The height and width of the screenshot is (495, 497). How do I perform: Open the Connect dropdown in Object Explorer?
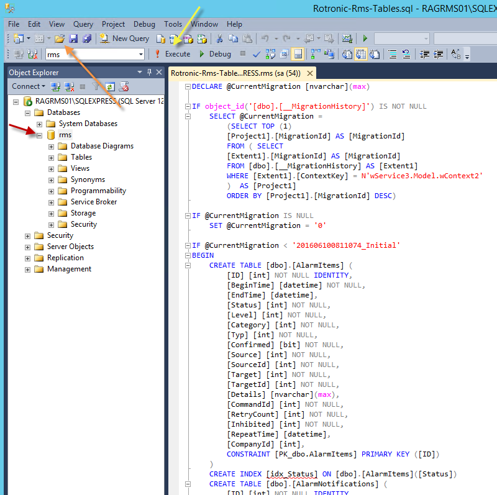tap(29, 86)
